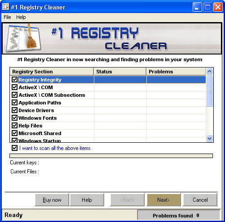This screenshot has width=225, height=222.
Task: Toggle the Help Files checkbox
Action: [14, 125]
